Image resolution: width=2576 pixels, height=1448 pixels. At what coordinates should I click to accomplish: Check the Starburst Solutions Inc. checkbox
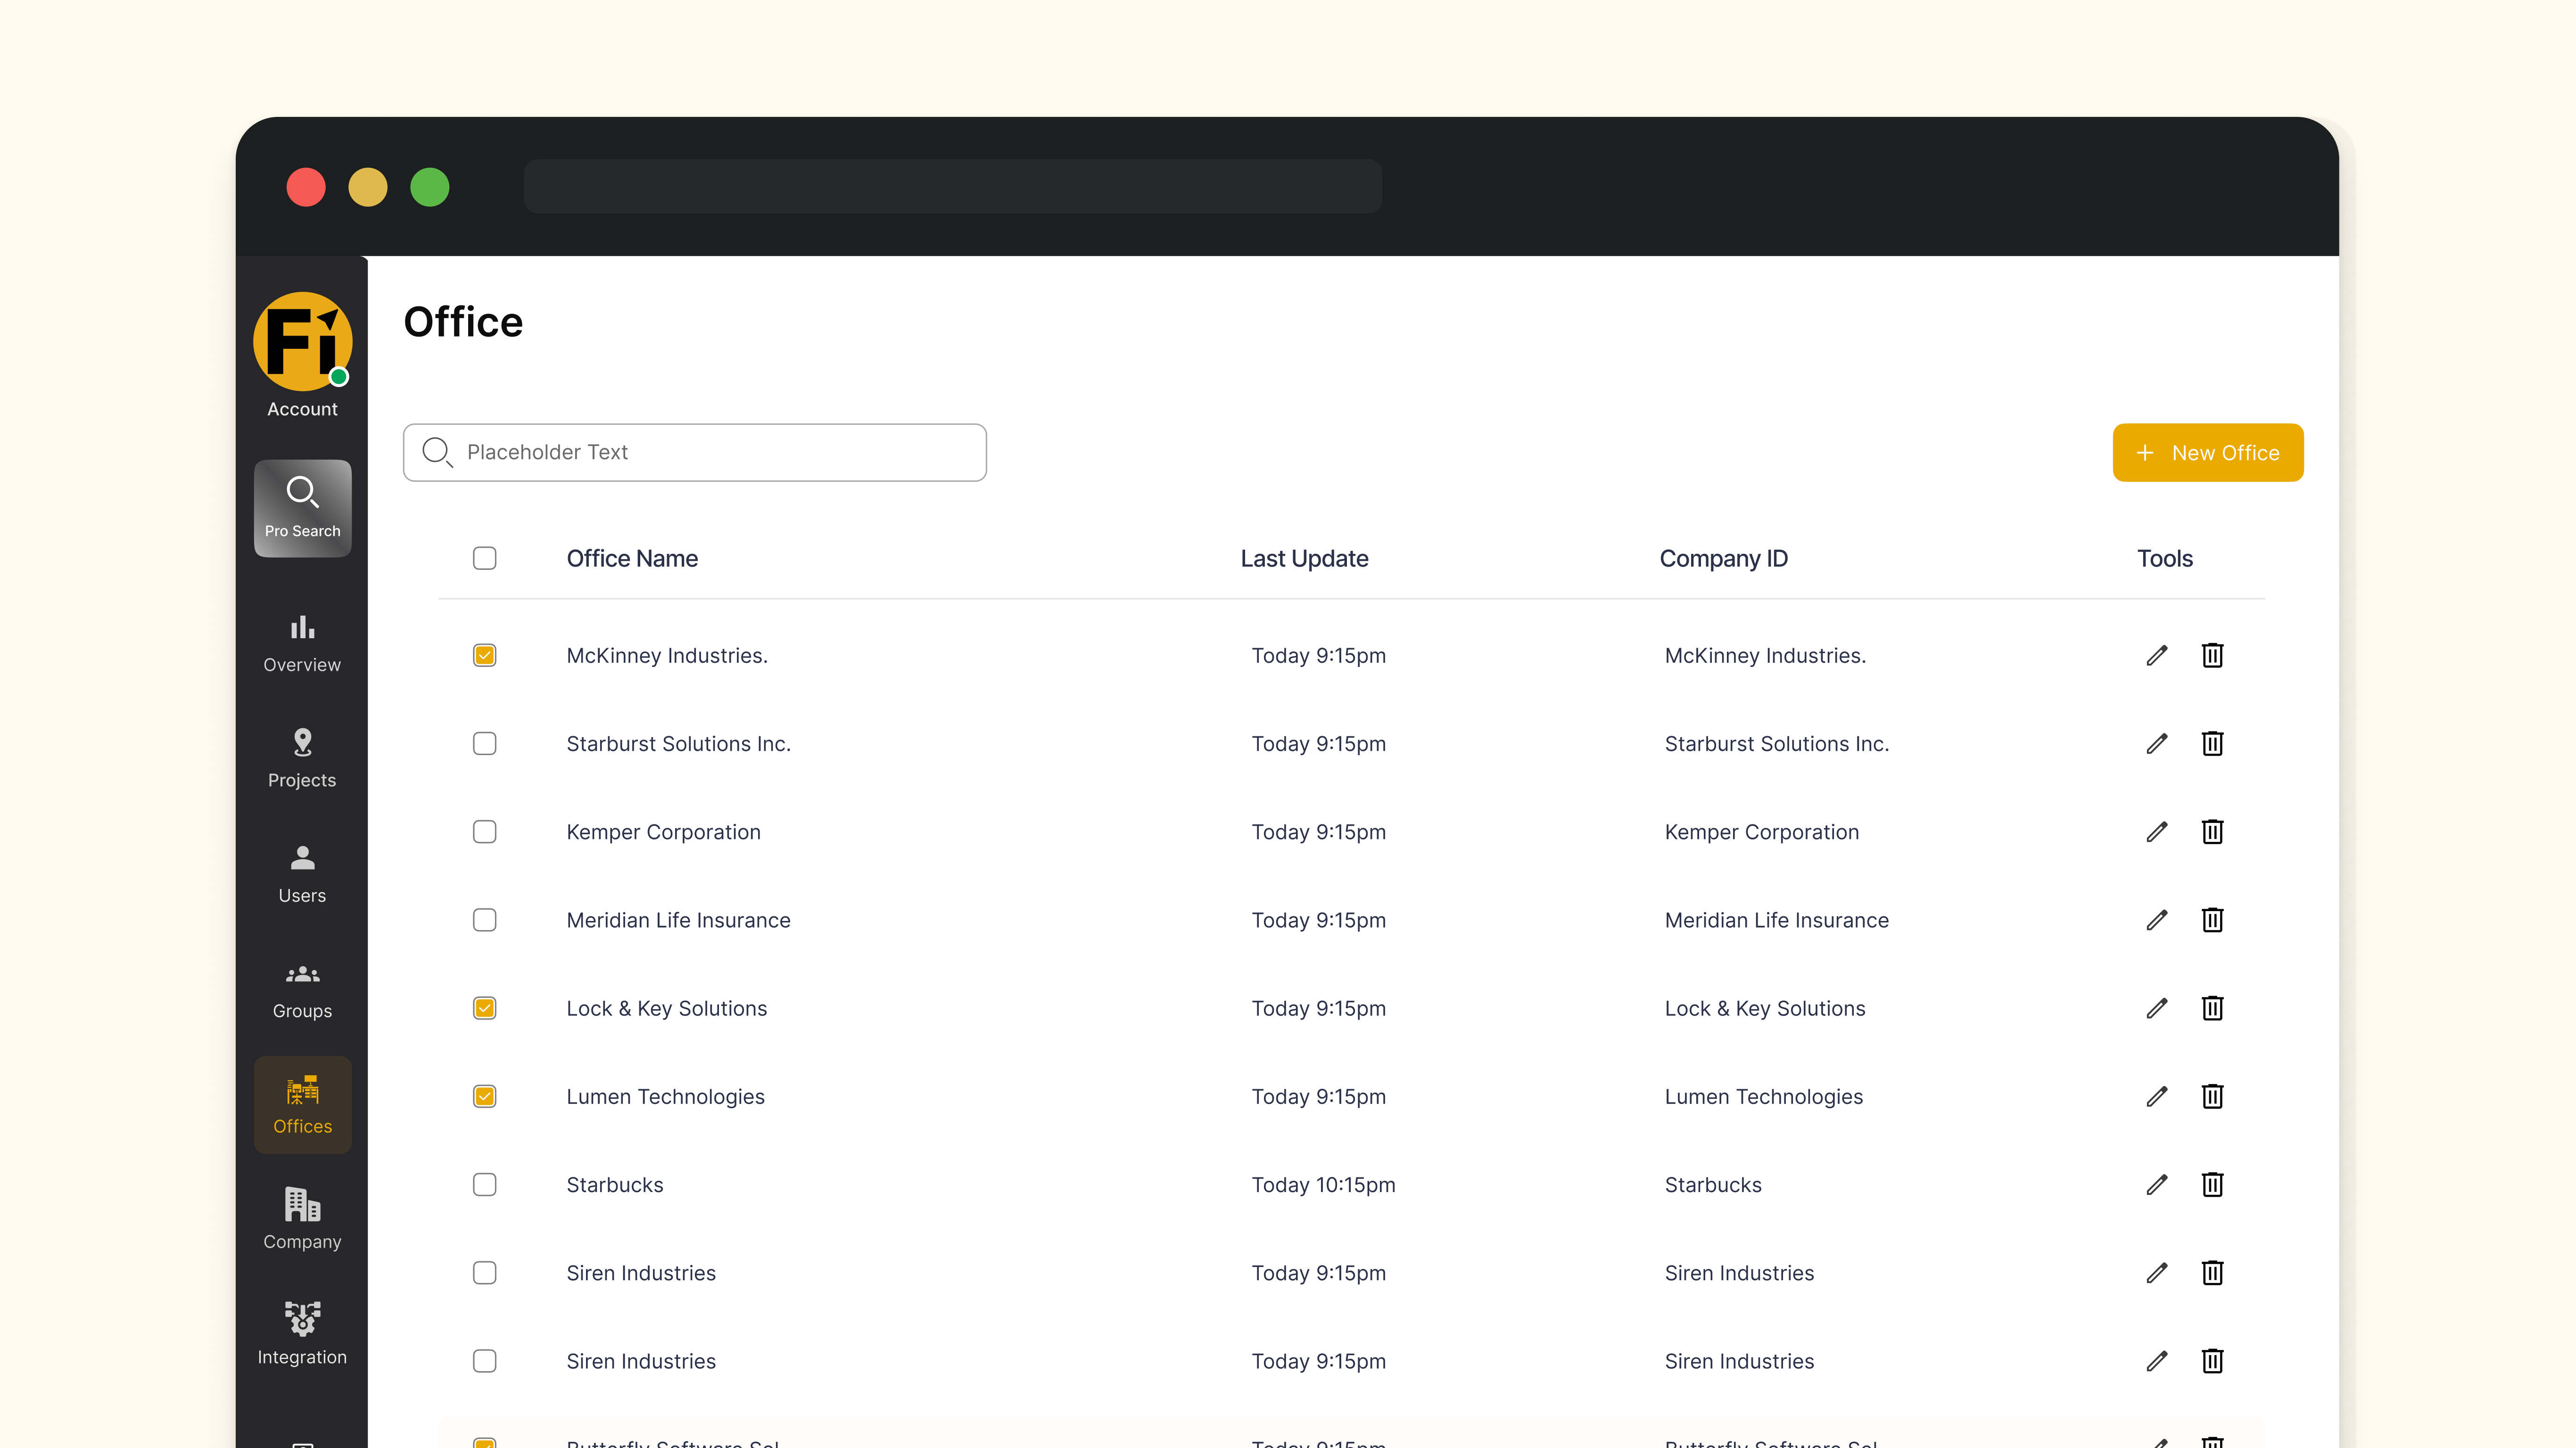(484, 743)
